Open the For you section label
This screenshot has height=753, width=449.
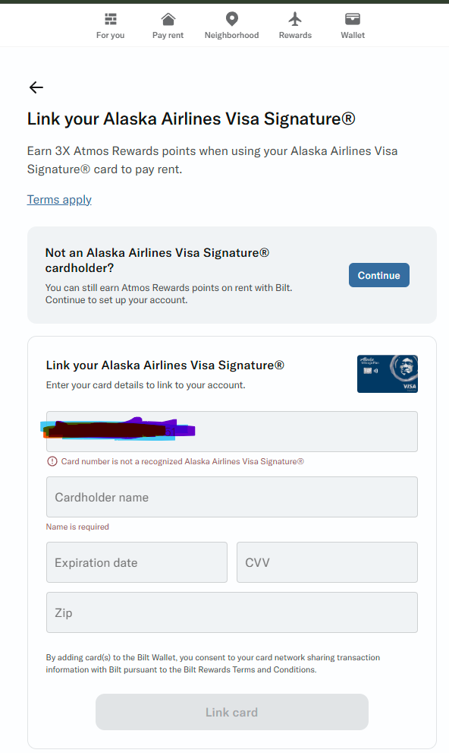(110, 35)
